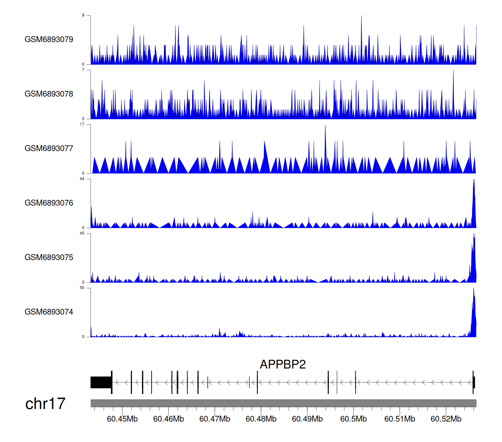Click the chr17 chromosome label
Viewport: 502px width, 442px height.
point(45,404)
